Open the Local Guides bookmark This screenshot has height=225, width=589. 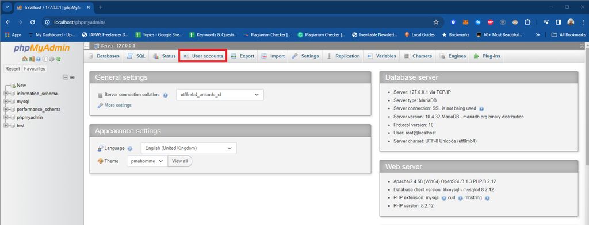[419, 34]
